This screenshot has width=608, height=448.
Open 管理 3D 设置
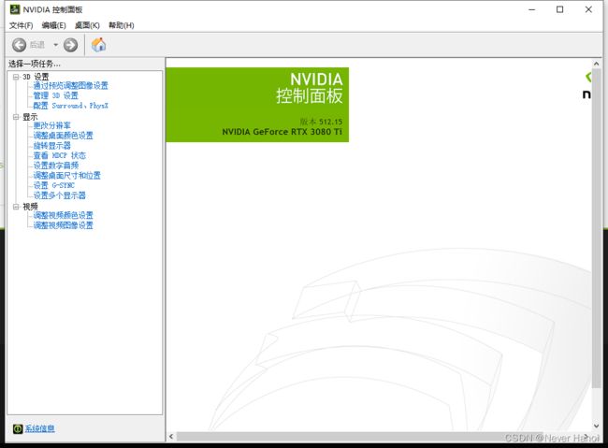(x=55, y=95)
